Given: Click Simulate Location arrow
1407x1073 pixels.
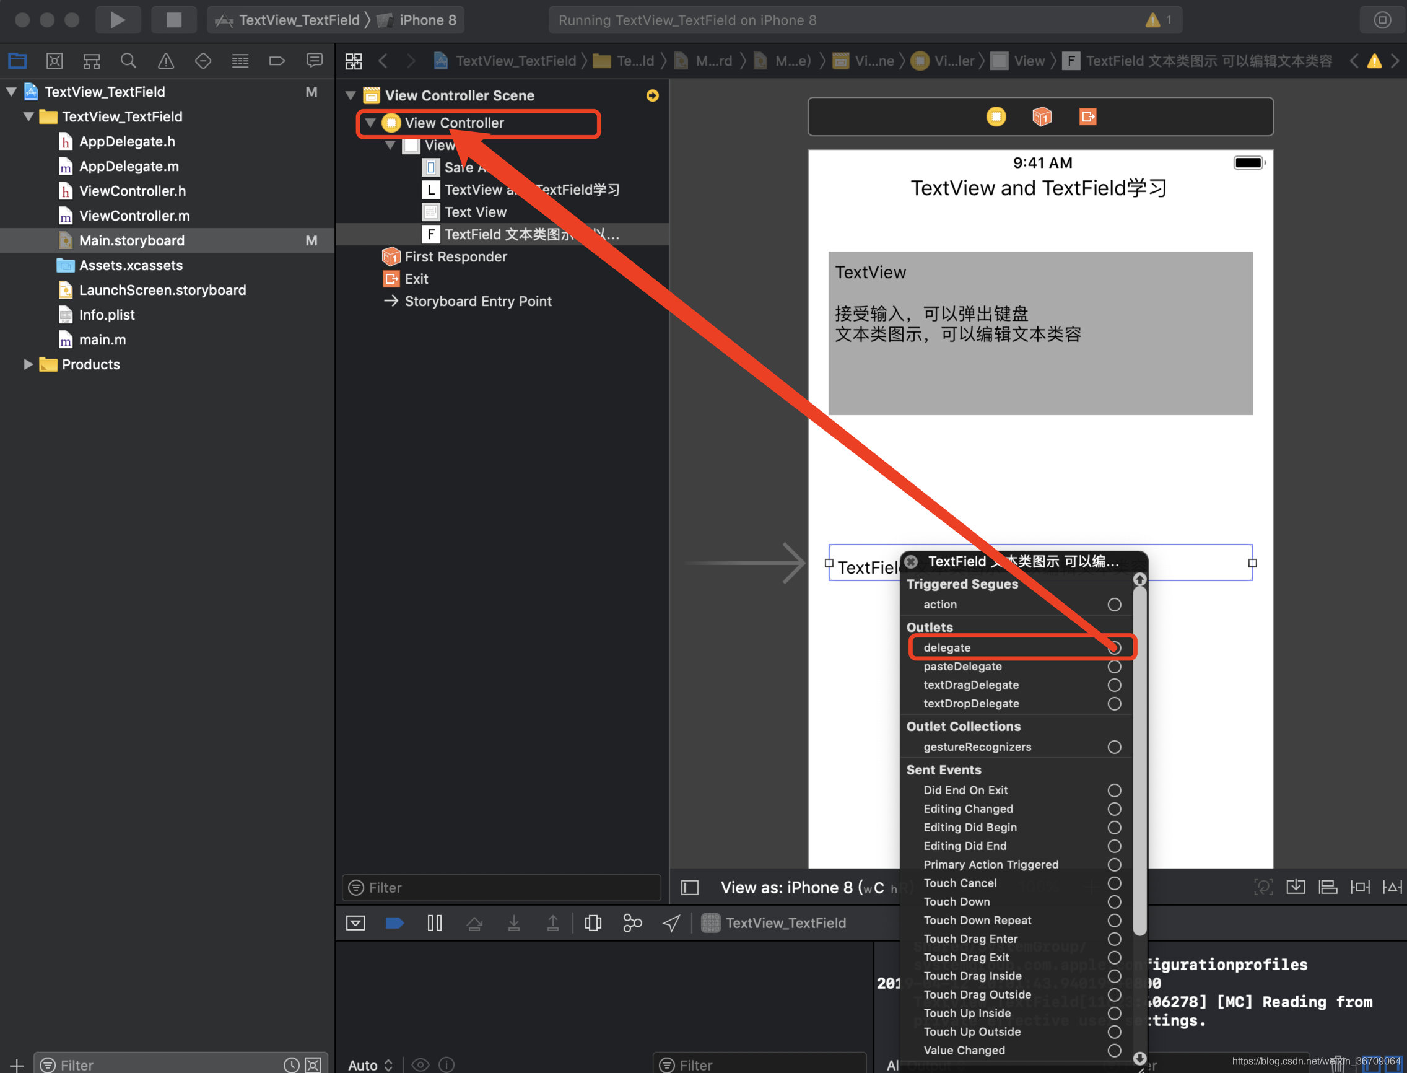Looking at the screenshot, I should (671, 923).
